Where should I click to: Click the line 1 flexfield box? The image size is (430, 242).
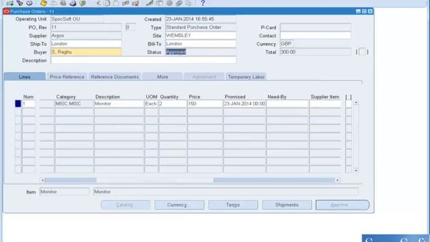(x=349, y=104)
